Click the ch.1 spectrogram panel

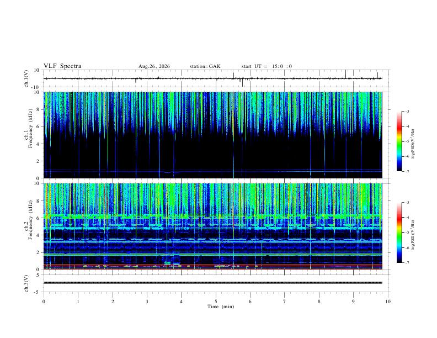point(213,135)
